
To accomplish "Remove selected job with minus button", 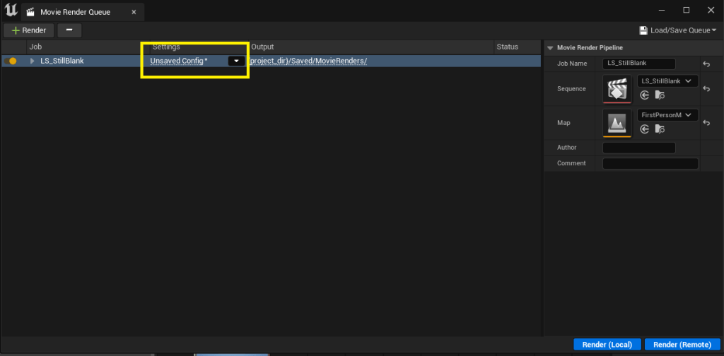I will click(x=69, y=30).
